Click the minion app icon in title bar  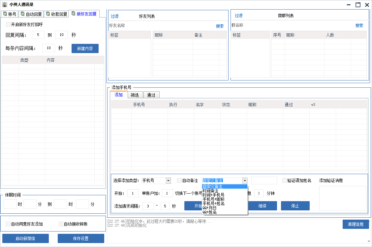click(x=5, y=5)
